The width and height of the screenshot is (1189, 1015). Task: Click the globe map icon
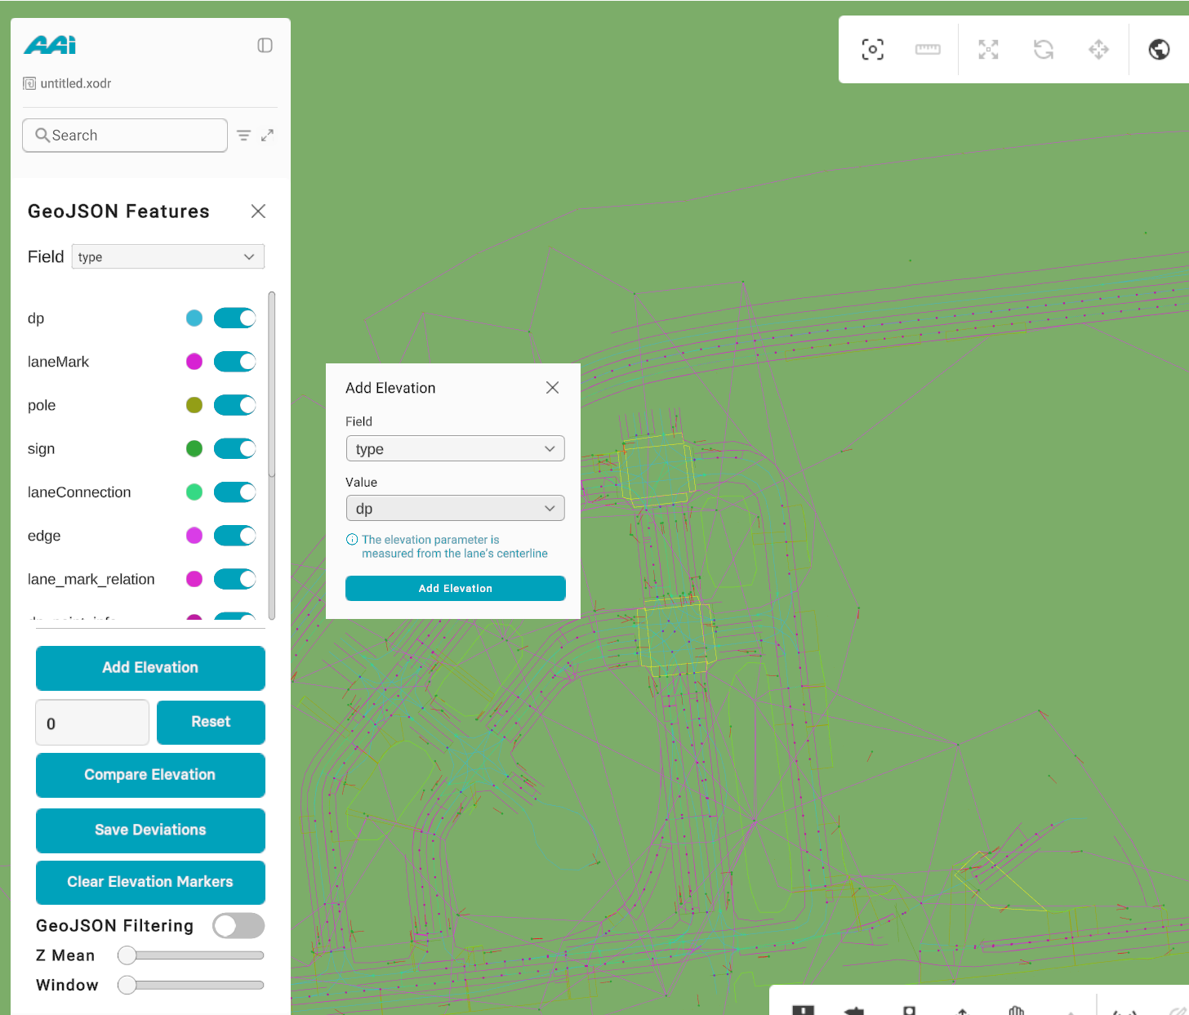point(1159,50)
